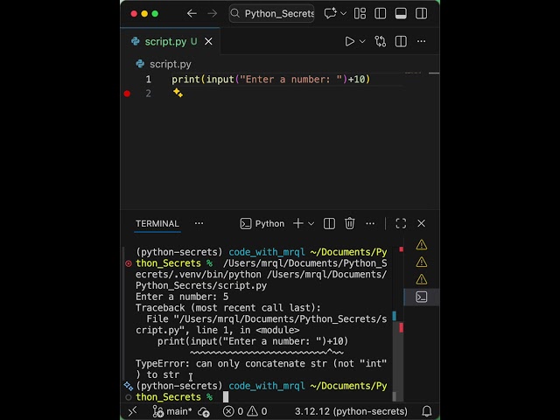Expand the Run options dropdown
This screenshot has width=560, height=420.
point(362,41)
